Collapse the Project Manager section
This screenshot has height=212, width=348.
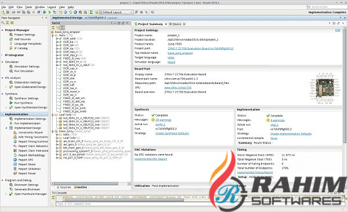click(x=2, y=30)
